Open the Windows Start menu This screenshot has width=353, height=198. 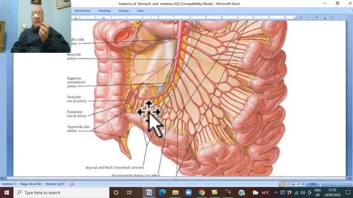coord(7,193)
